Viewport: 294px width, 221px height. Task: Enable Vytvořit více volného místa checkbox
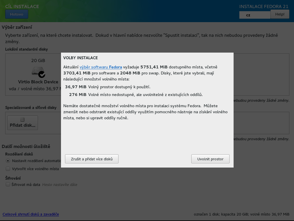point(8,169)
